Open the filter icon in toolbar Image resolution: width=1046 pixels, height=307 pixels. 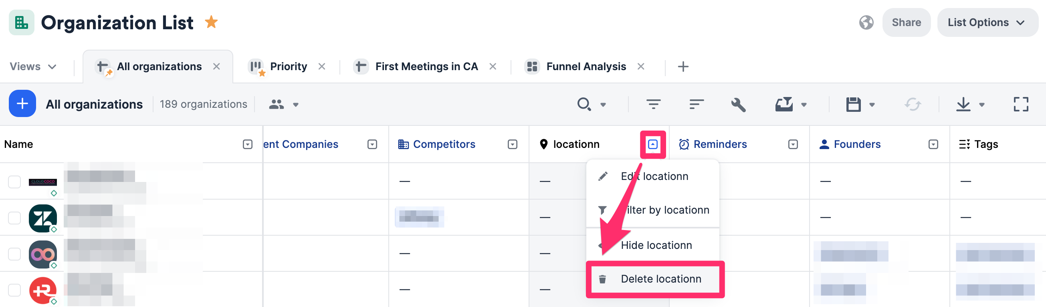(x=653, y=104)
